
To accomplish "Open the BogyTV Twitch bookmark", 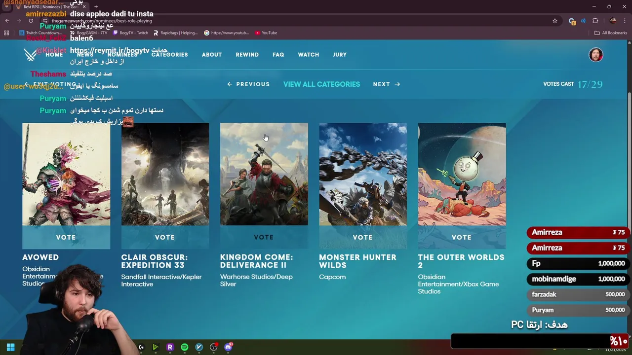I will (x=131, y=33).
